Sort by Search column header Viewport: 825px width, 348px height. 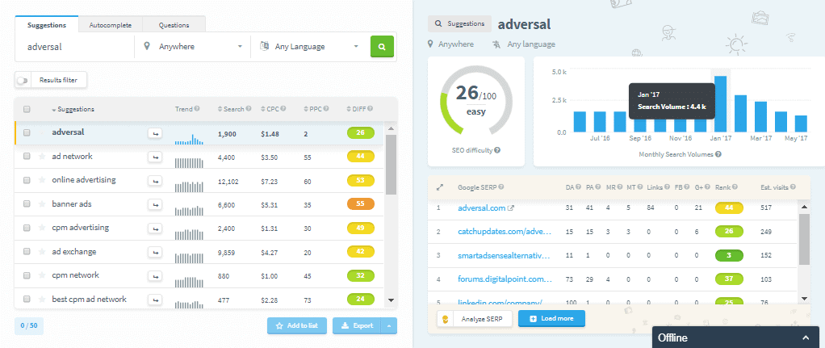(x=230, y=109)
